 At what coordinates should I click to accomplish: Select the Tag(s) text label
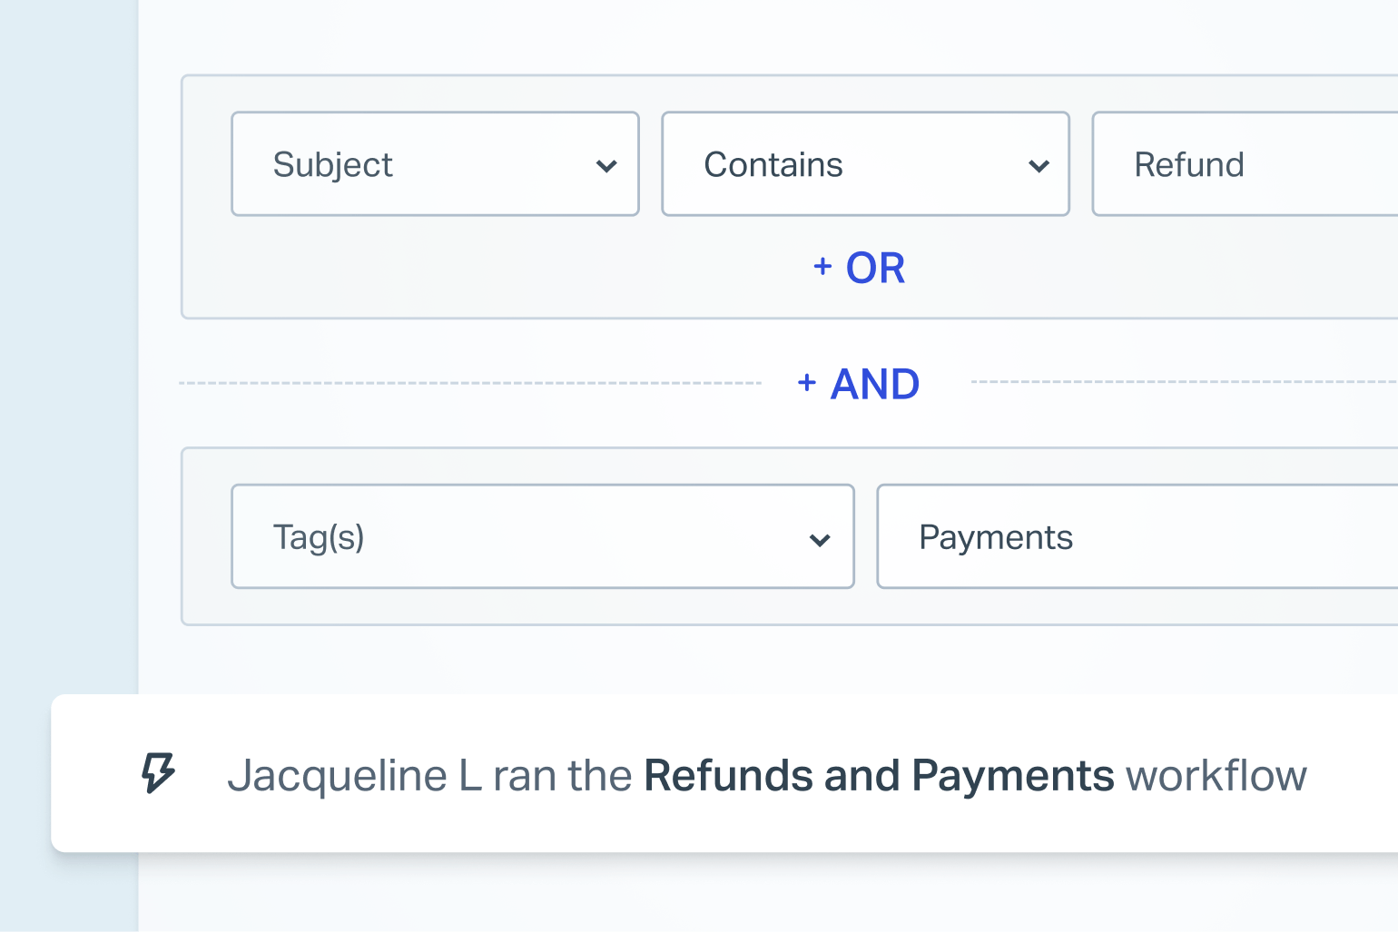319,537
